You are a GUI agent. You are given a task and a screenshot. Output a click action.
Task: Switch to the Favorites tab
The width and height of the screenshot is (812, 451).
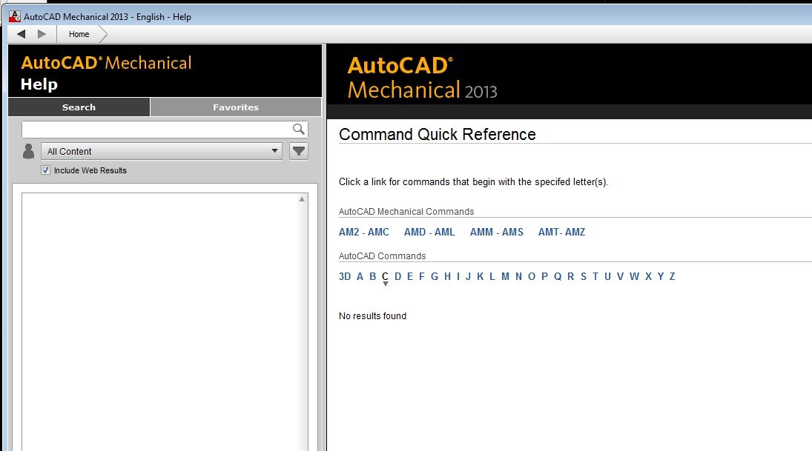236,107
